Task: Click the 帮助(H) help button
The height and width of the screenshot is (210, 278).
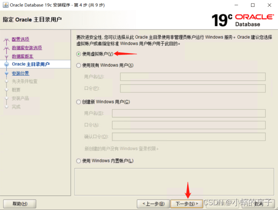Action: click(x=20, y=204)
